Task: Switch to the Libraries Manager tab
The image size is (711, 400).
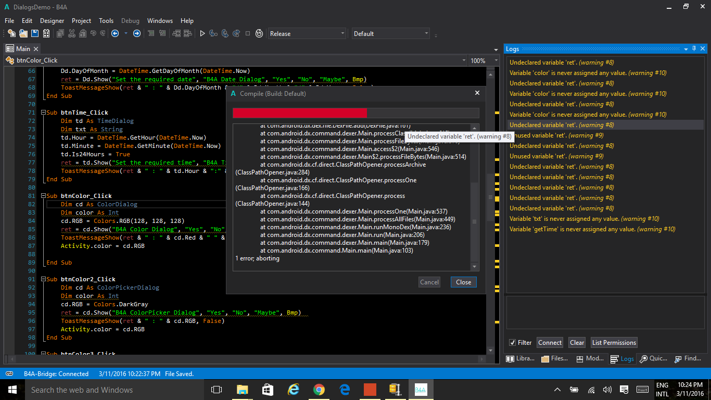Action: coord(520,358)
